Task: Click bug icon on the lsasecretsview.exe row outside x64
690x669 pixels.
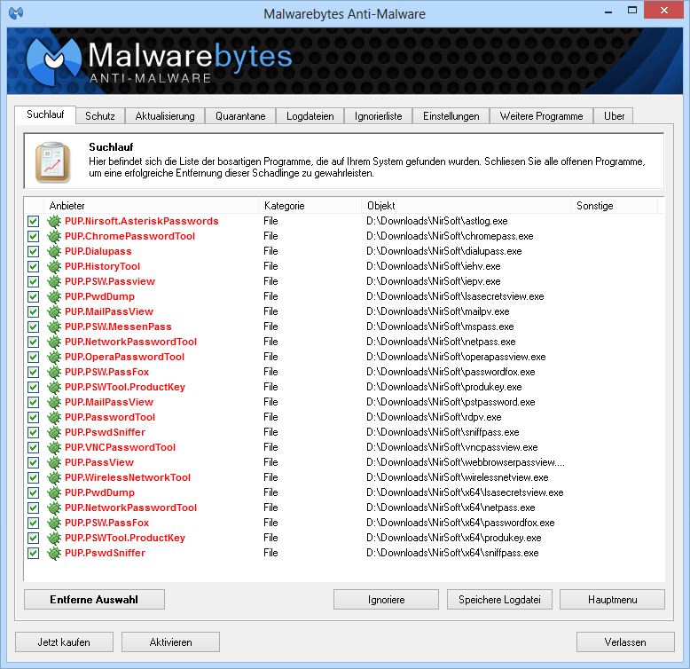Action: click(x=54, y=296)
